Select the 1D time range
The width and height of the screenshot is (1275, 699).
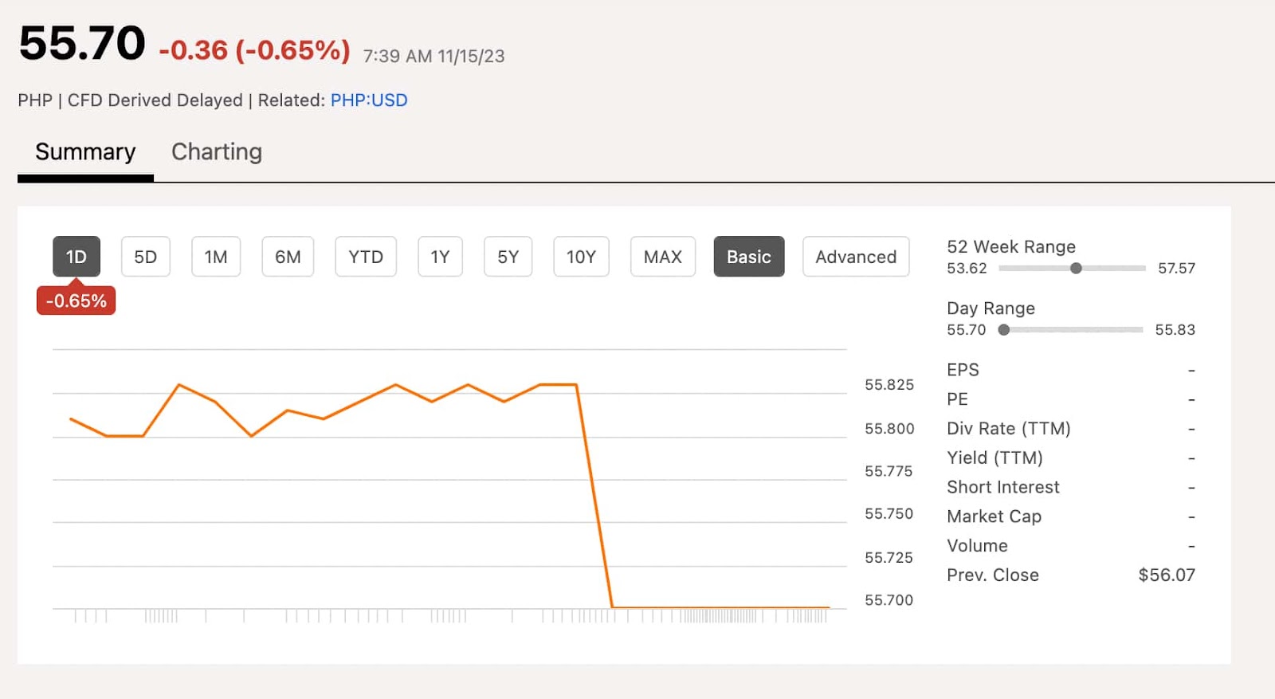pos(76,257)
